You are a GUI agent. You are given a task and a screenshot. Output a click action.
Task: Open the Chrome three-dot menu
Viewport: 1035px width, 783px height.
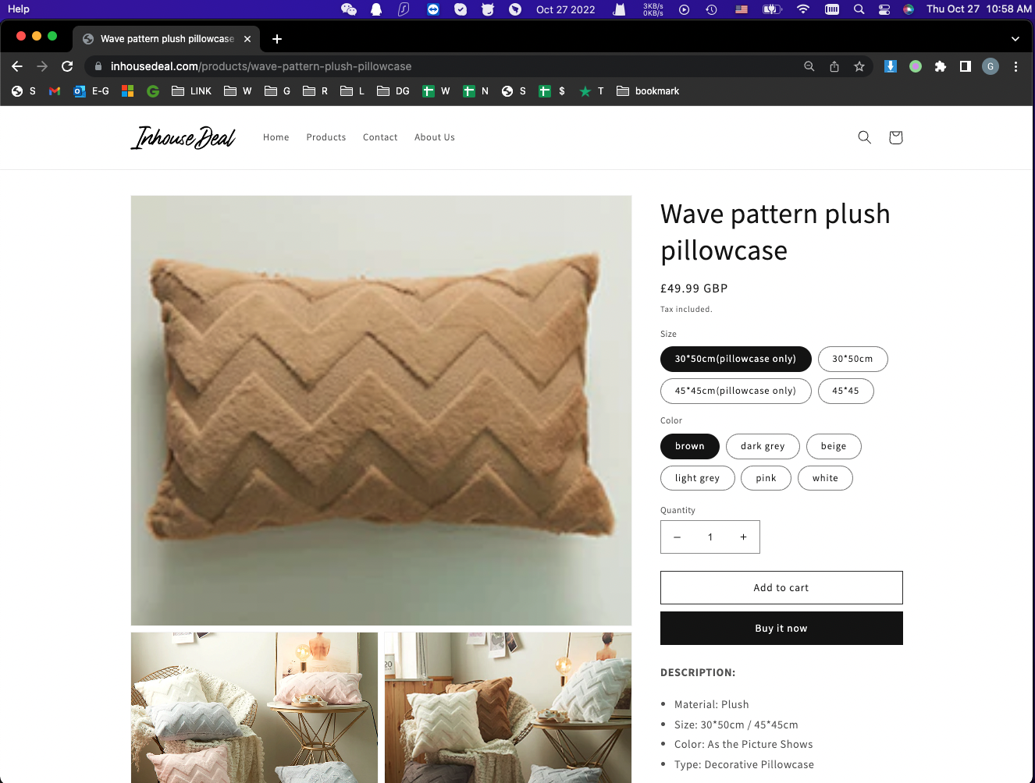1015,66
